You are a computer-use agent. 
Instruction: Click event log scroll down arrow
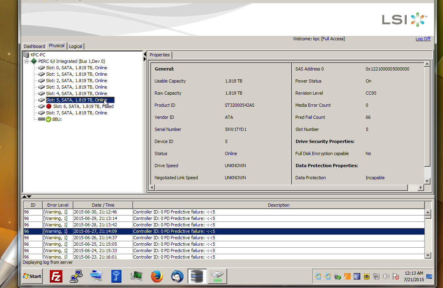pos(428,255)
